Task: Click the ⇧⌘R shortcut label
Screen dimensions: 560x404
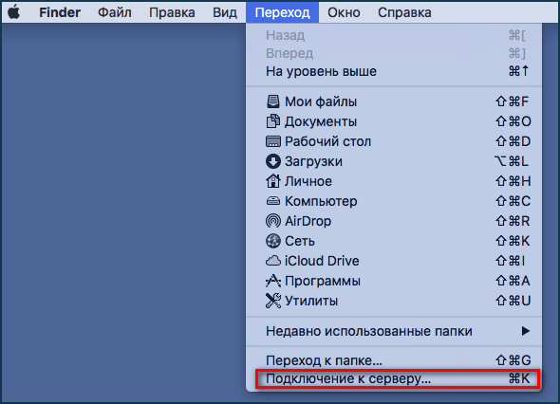Action: tap(513, 221)
